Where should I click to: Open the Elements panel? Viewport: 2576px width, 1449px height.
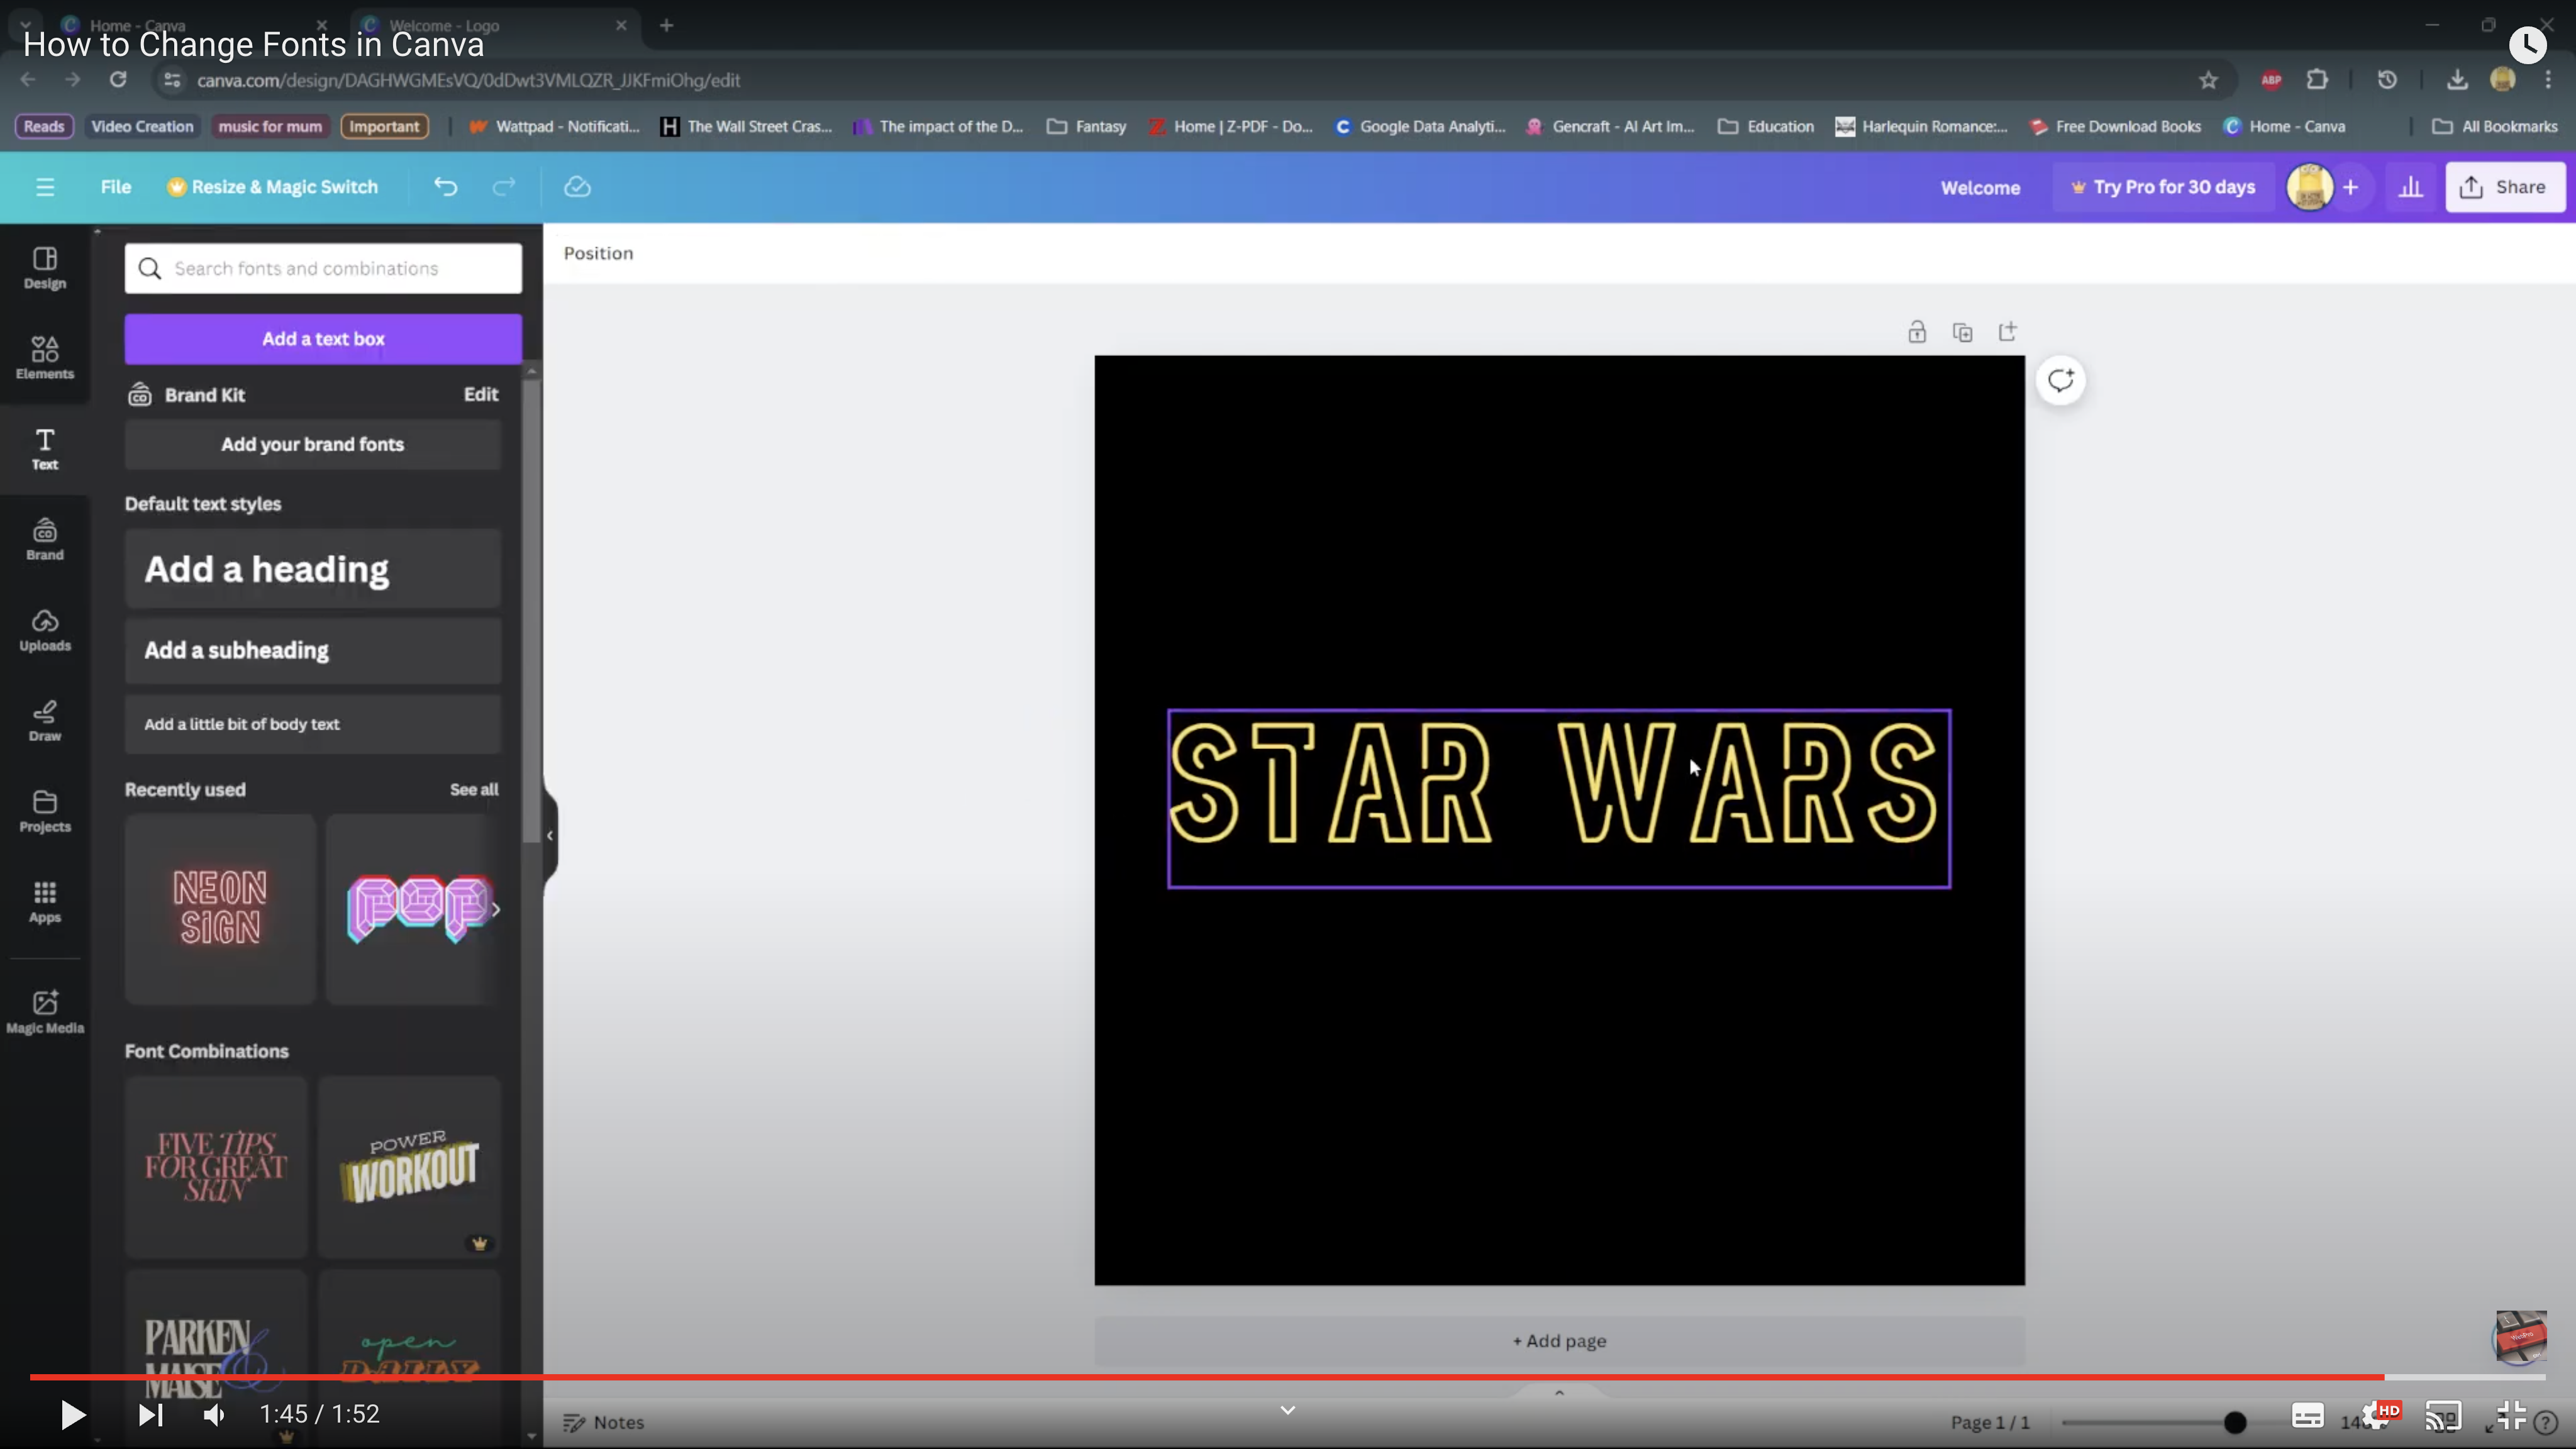click(x=45, y=358)
